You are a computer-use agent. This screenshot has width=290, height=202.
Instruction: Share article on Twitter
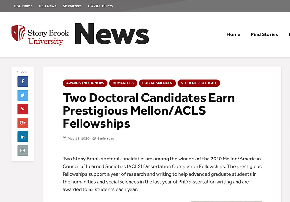(23, 95)
